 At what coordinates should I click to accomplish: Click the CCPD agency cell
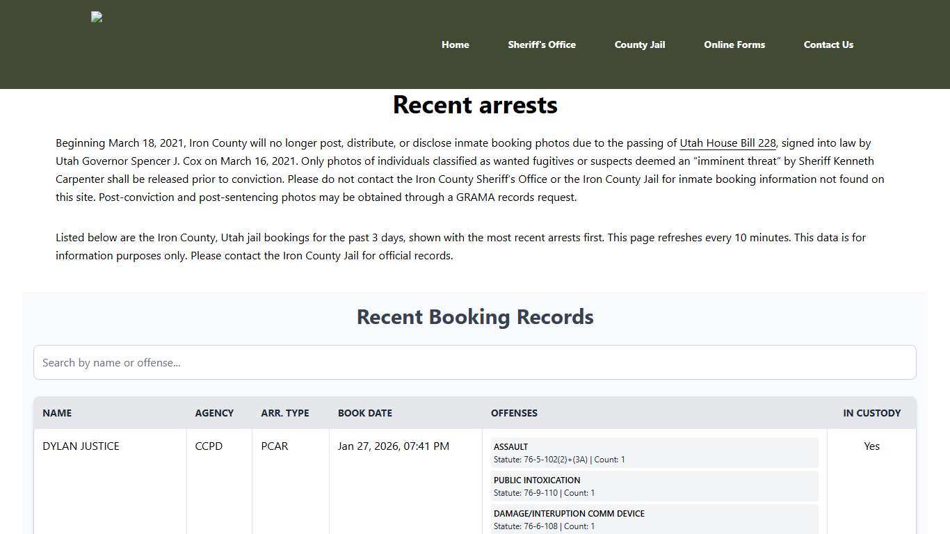[x=209, y=446]
